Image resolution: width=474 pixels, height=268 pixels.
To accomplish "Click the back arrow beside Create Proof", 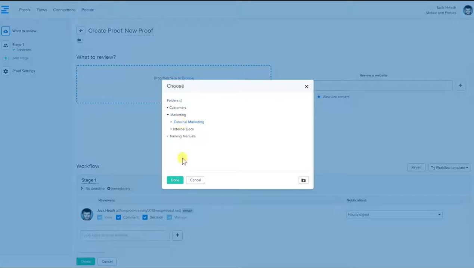I will 81,31.
